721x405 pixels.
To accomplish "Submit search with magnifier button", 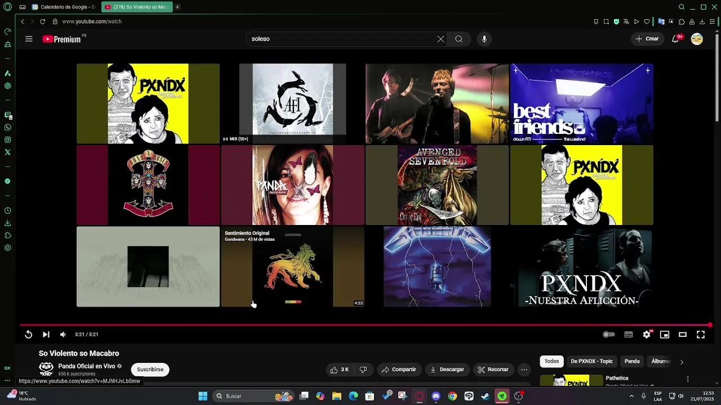I will coord(459,39).
